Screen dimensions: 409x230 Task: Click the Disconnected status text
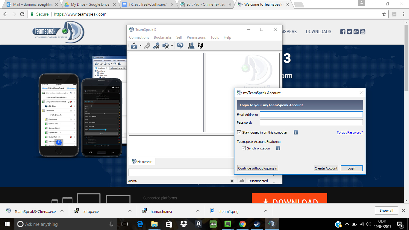[258, 181]
